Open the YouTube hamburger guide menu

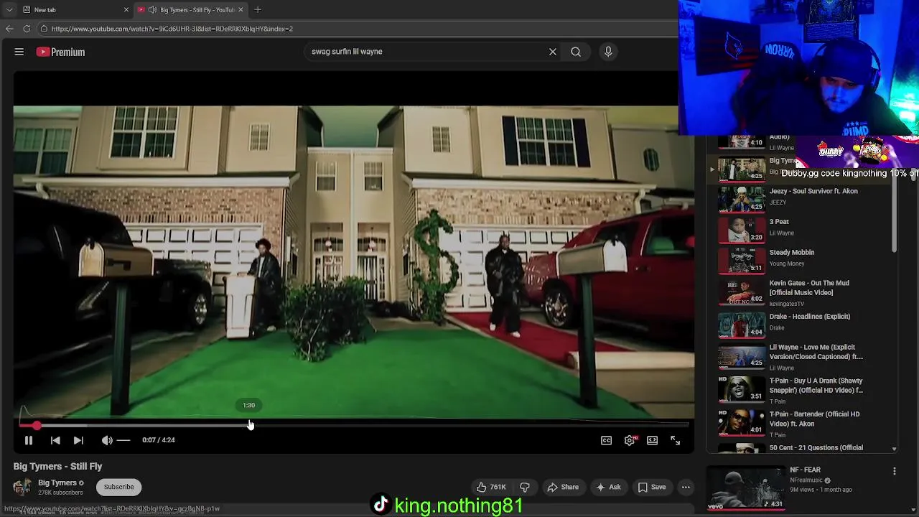19,52
